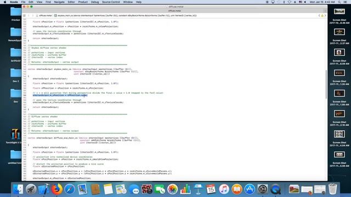
Task: Open Calendar from the Dock
Action: (x=211, y=189)
